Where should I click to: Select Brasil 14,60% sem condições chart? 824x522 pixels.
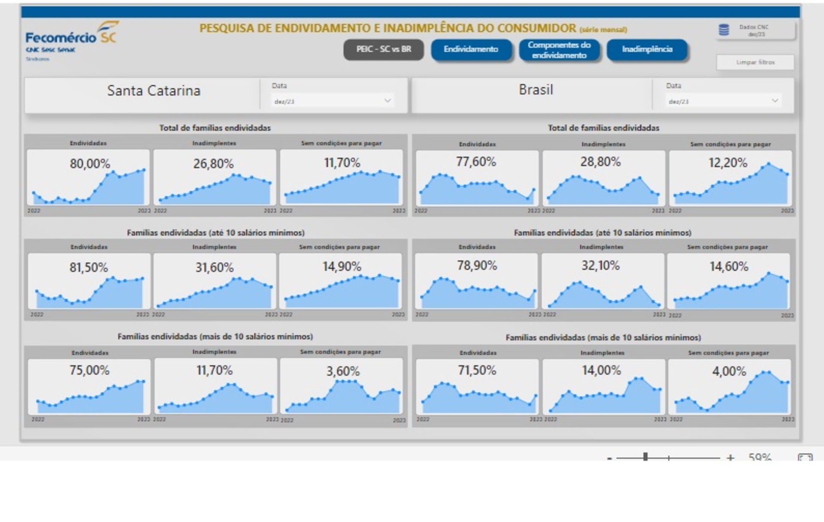coord(728,281)
